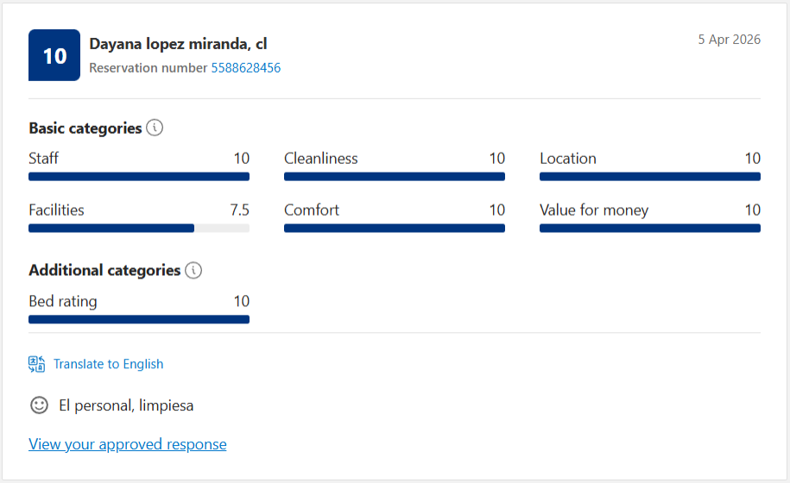Open reservation number 5588628456
The height and width of the screenshot is (483, 790).
tap(246, 68)
